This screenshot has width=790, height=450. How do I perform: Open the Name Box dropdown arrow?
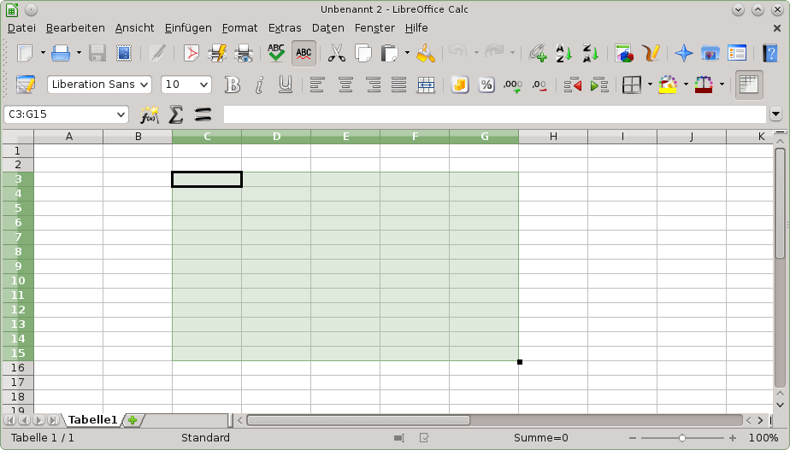pos(121,114)
